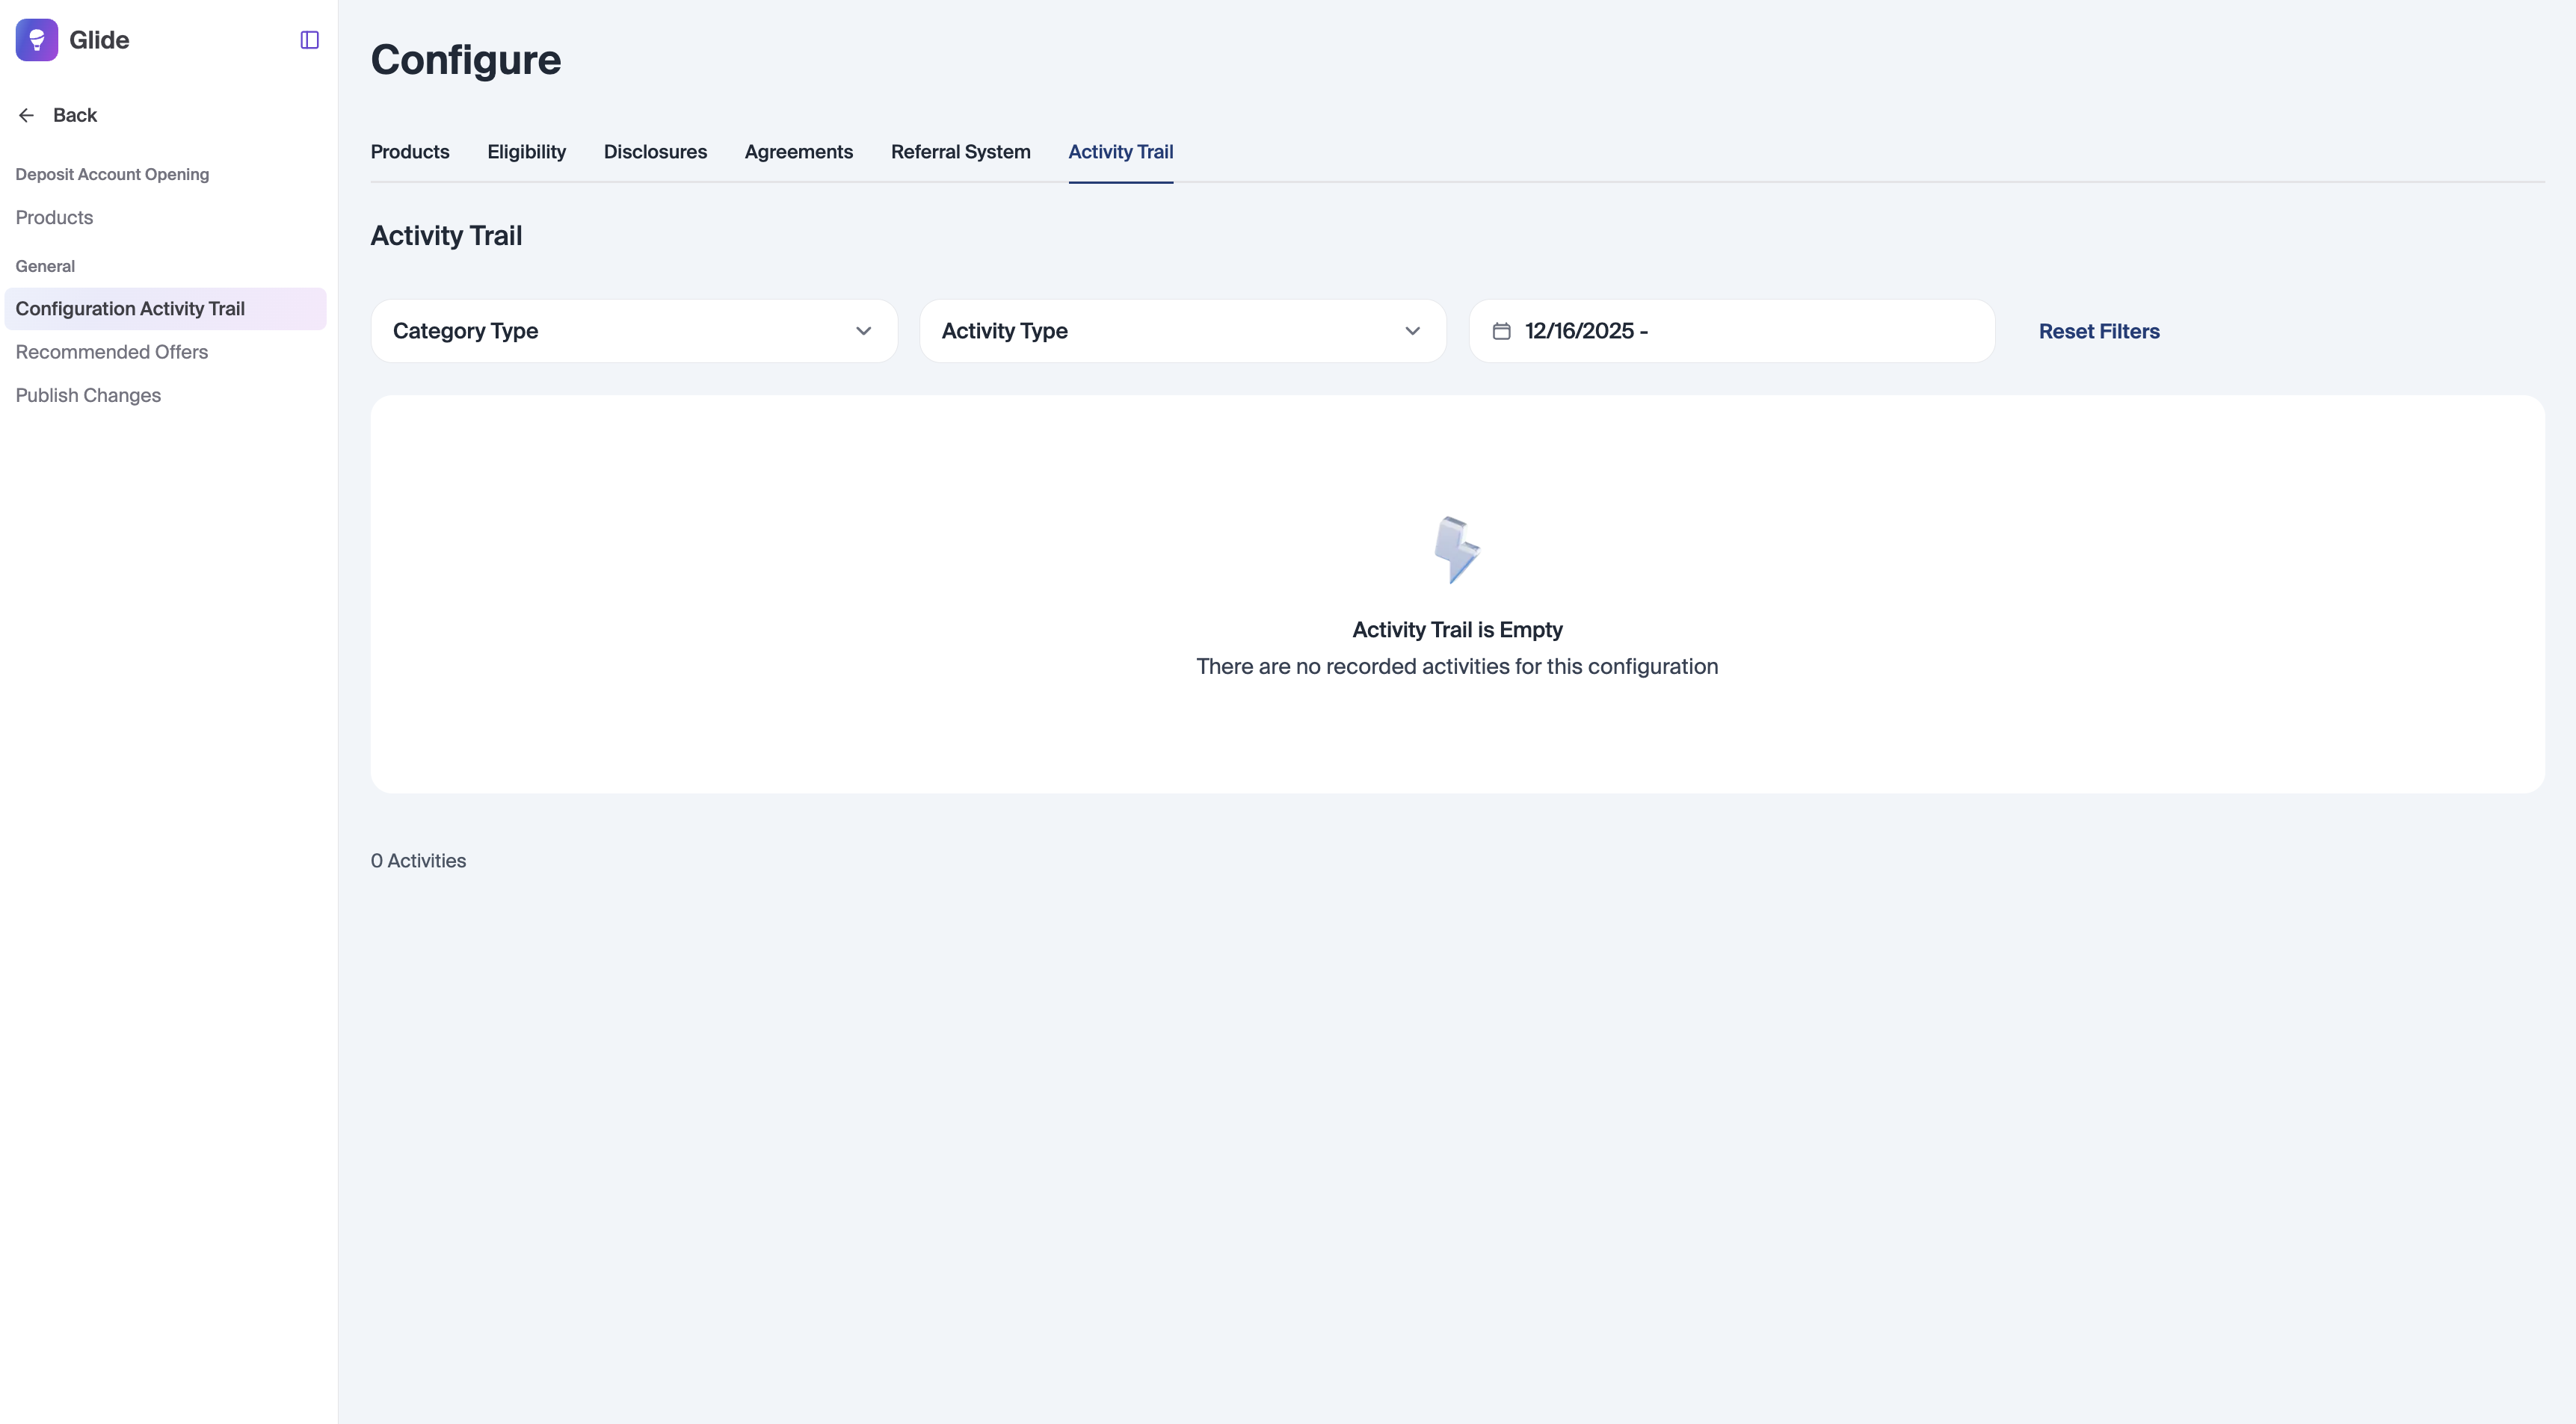
Task: Open the Disclosures tab
Action: tap(655, 152)
